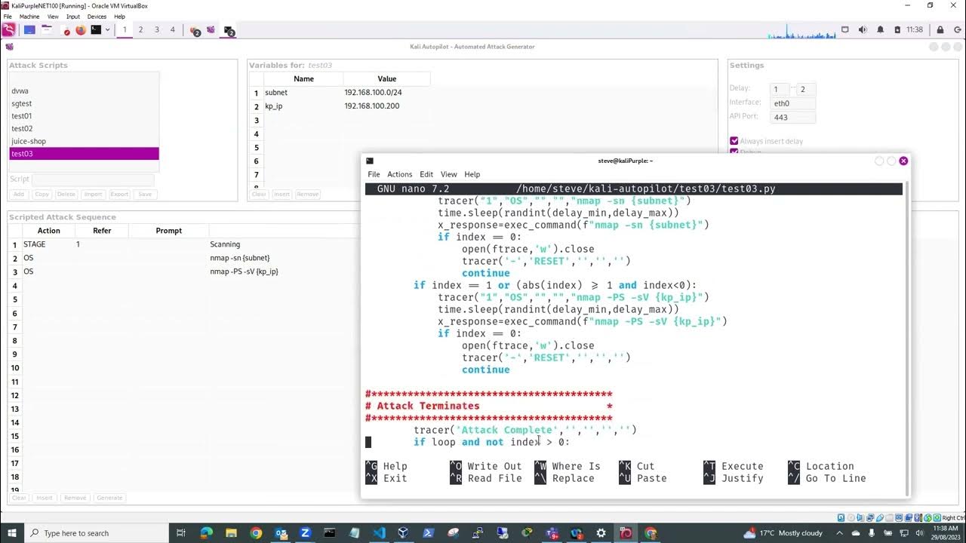Image resolution: width=966 pixels, height=543 pixels.
Task: Click the Save script button
Action: (x=145, y=194)
